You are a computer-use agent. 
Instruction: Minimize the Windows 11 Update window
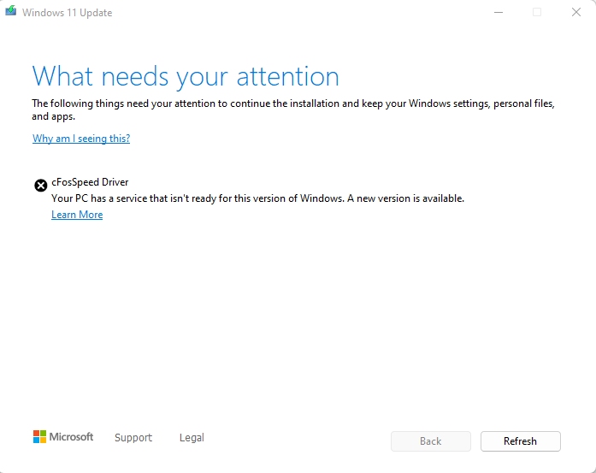[x=499, y=12]
